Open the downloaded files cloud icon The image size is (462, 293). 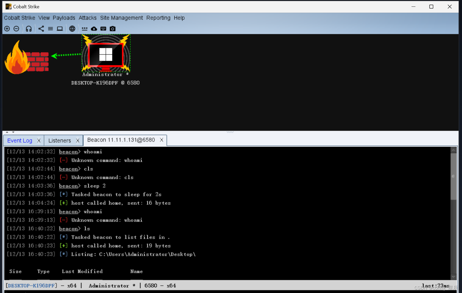click(94, 29)
